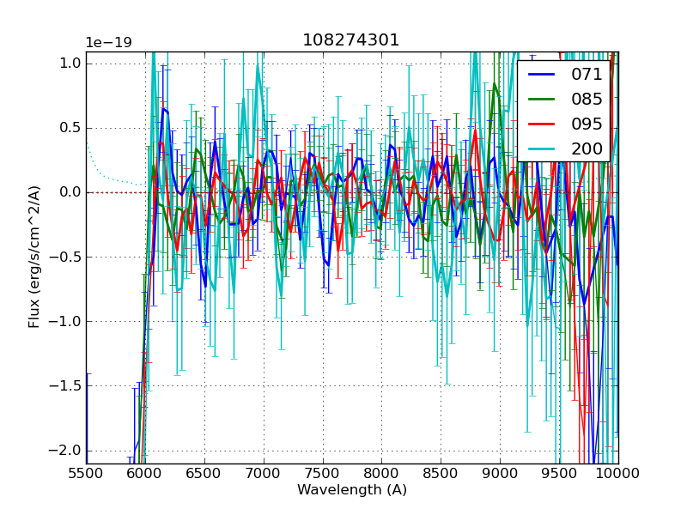Select the 5500 x-axis tick label
Image resolution: width=687 pixels, height=515 pixels.
(86, 473)
